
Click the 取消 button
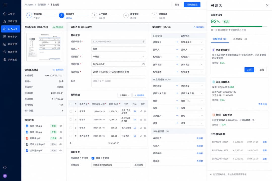pos(177,5)
